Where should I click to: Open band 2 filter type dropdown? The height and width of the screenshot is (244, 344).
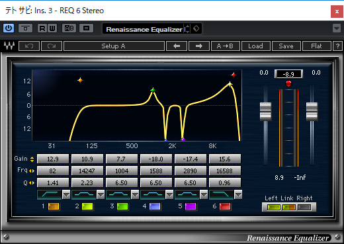click(101, 194)
